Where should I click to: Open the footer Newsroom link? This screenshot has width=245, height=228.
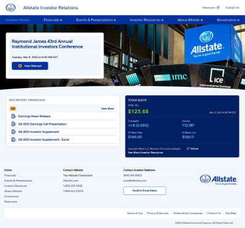coord(10,202)
